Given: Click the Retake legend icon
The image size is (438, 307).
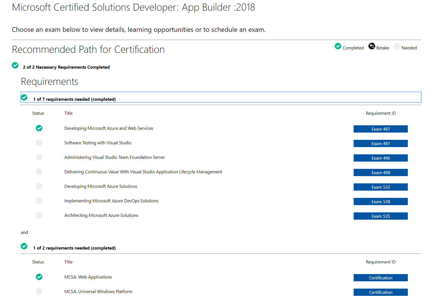Looking at the screenshot, I should [372, 46].
